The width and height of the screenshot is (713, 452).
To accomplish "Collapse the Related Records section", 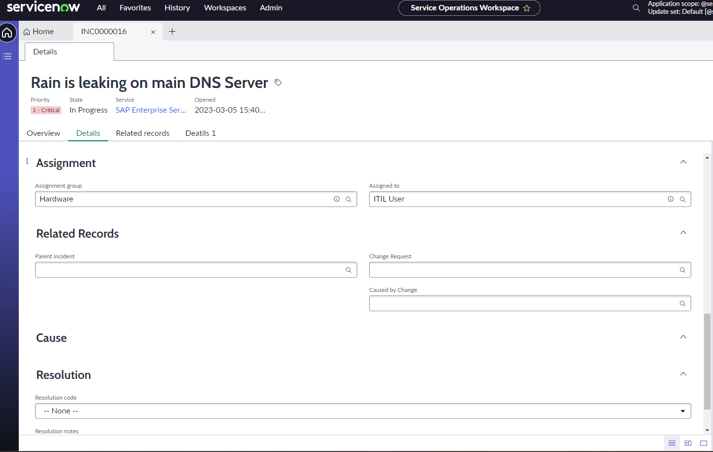I will click(x=683, y=232).
